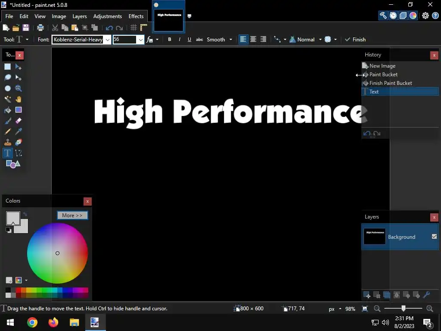Screen dimensions: 441x331
Task: Select the Line/Curve tool
Action: pos(18,153)
